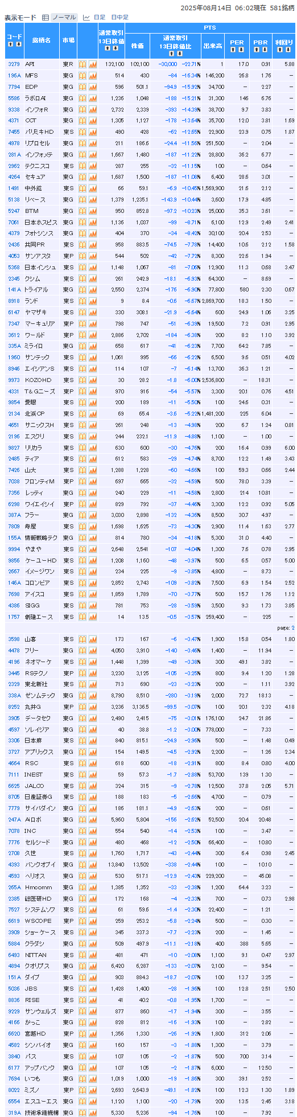Open stock code 196A link
The image size is (297, 1117).
pos(14,75)
